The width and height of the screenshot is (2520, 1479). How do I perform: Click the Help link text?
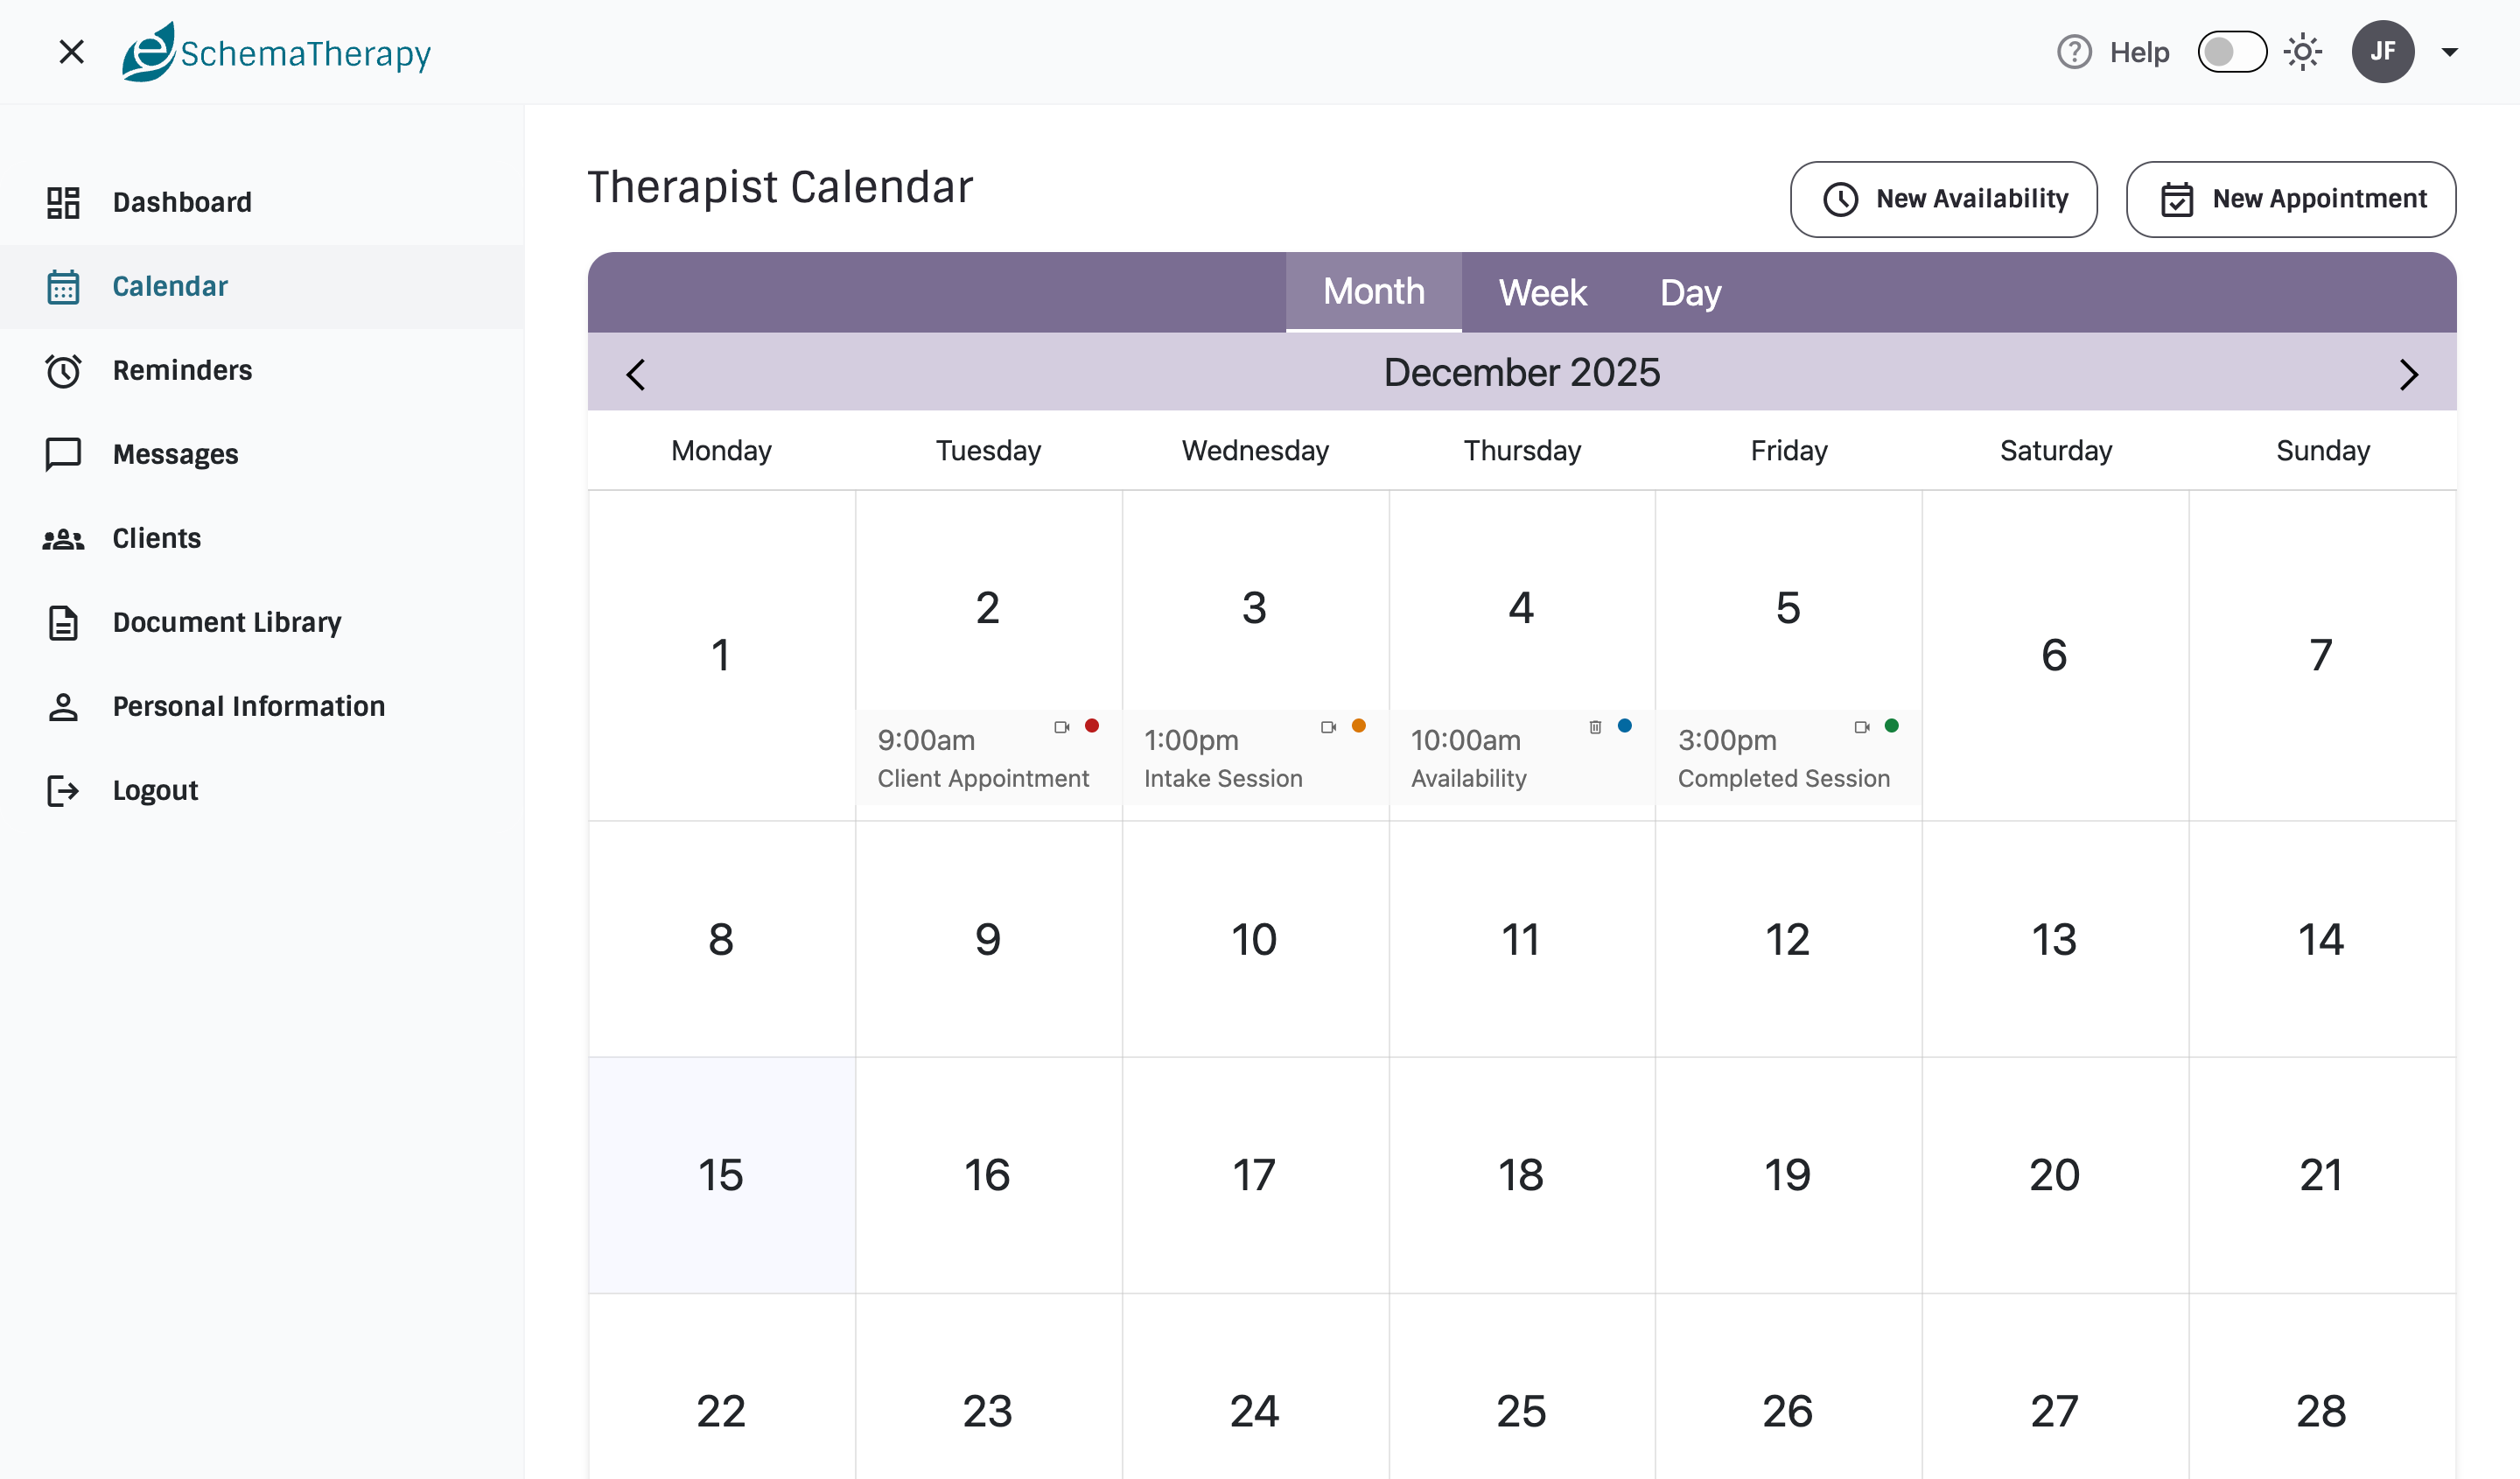pos(2139,52)
